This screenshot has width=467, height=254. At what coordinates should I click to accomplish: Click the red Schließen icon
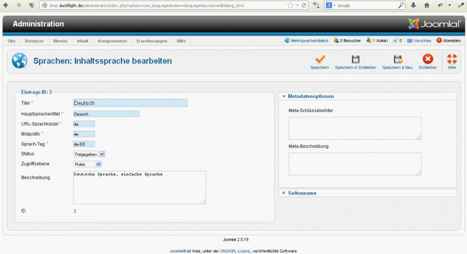pos(427,59)
